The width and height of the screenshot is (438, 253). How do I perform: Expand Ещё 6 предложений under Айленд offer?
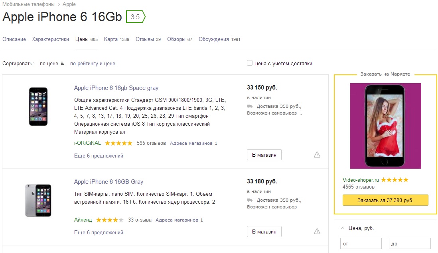[99, 233]
